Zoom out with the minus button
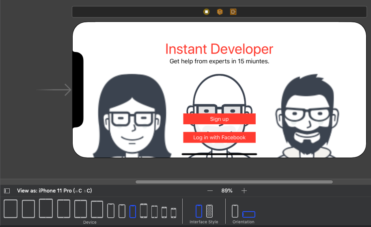 point(210,190)
